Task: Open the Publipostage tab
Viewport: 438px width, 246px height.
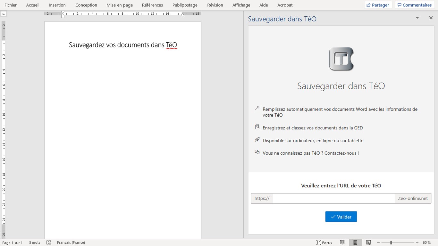Action: click(185, 5)
